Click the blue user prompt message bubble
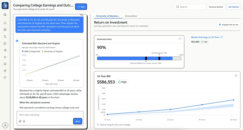This screenshot has height=130, width=243. pyautogui.click(x=49, y=25)
